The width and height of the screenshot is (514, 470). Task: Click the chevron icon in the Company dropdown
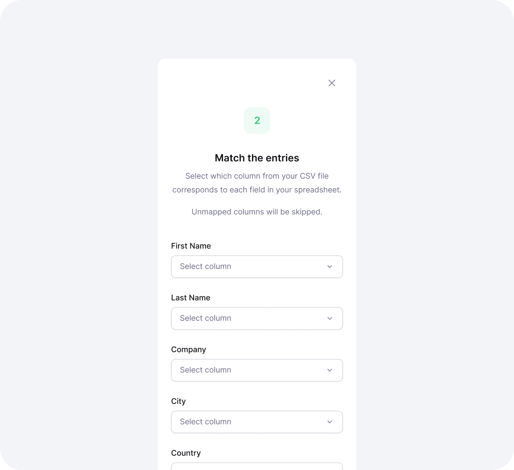tap(329, 370)
